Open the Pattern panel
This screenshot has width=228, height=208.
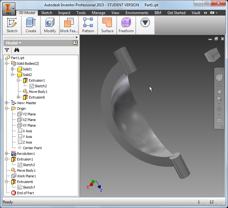[88, 25]
